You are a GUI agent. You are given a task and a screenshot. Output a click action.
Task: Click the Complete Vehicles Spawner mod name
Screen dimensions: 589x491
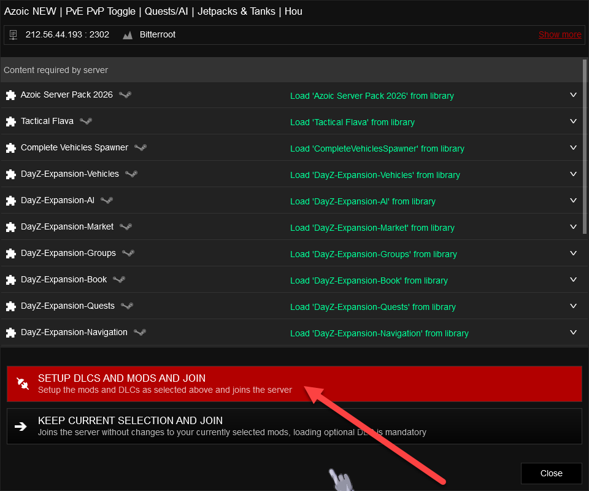coord(74,148)
